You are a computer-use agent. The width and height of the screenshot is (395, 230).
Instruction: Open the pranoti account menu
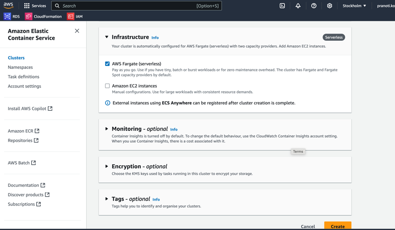point(386,6)
